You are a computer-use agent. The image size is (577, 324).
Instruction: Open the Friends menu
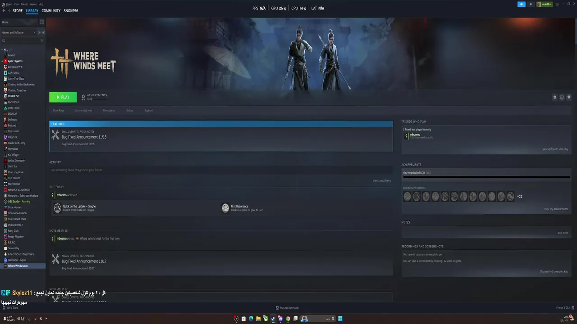[x=24, y=4]
